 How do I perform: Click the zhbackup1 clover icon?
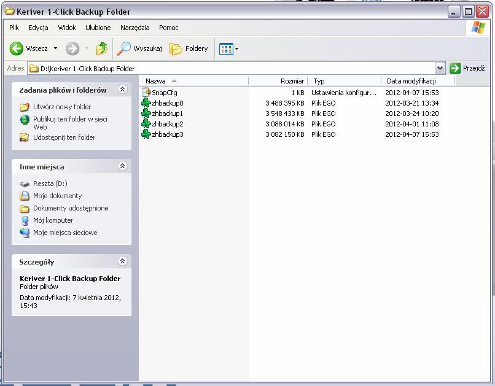(x=146, y=113)
